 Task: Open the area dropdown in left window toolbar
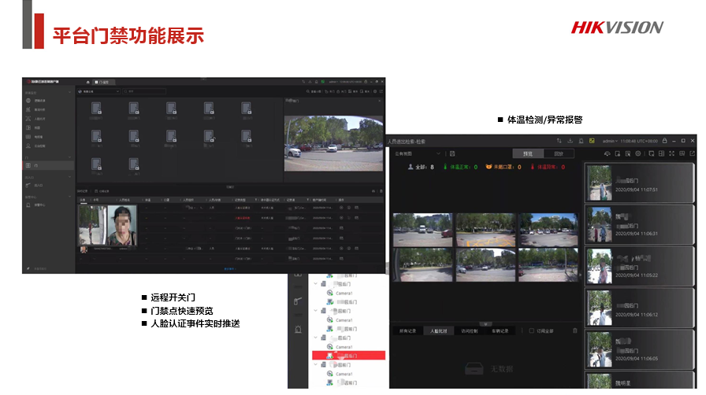[x=99, y=91]
